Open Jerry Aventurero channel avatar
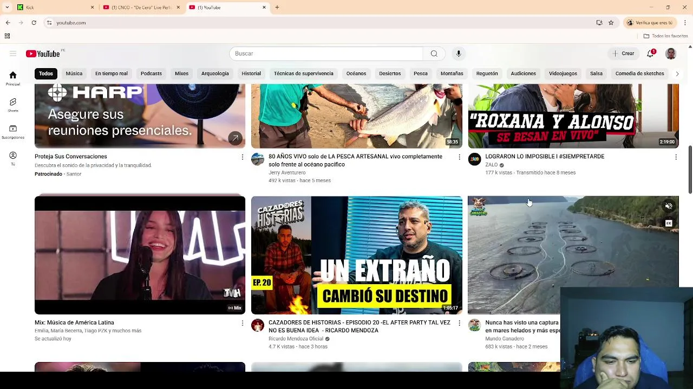This screenshot has height=389, width=693. (x=258, y=159)
